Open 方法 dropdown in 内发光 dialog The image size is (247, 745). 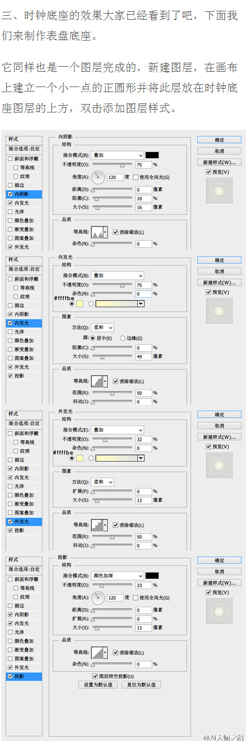(103, 327)
